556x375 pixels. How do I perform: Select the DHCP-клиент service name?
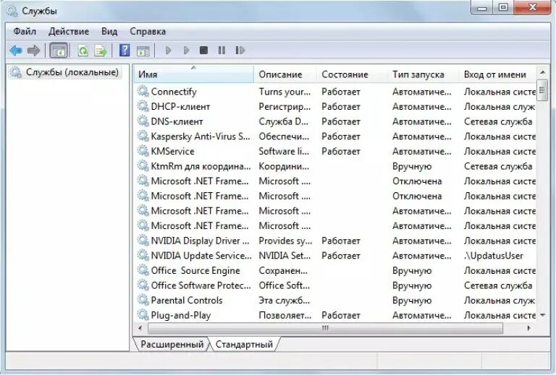pos(180,106)
